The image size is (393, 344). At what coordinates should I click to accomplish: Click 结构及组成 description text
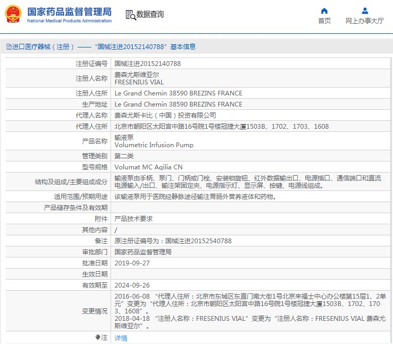coord(248,181)
